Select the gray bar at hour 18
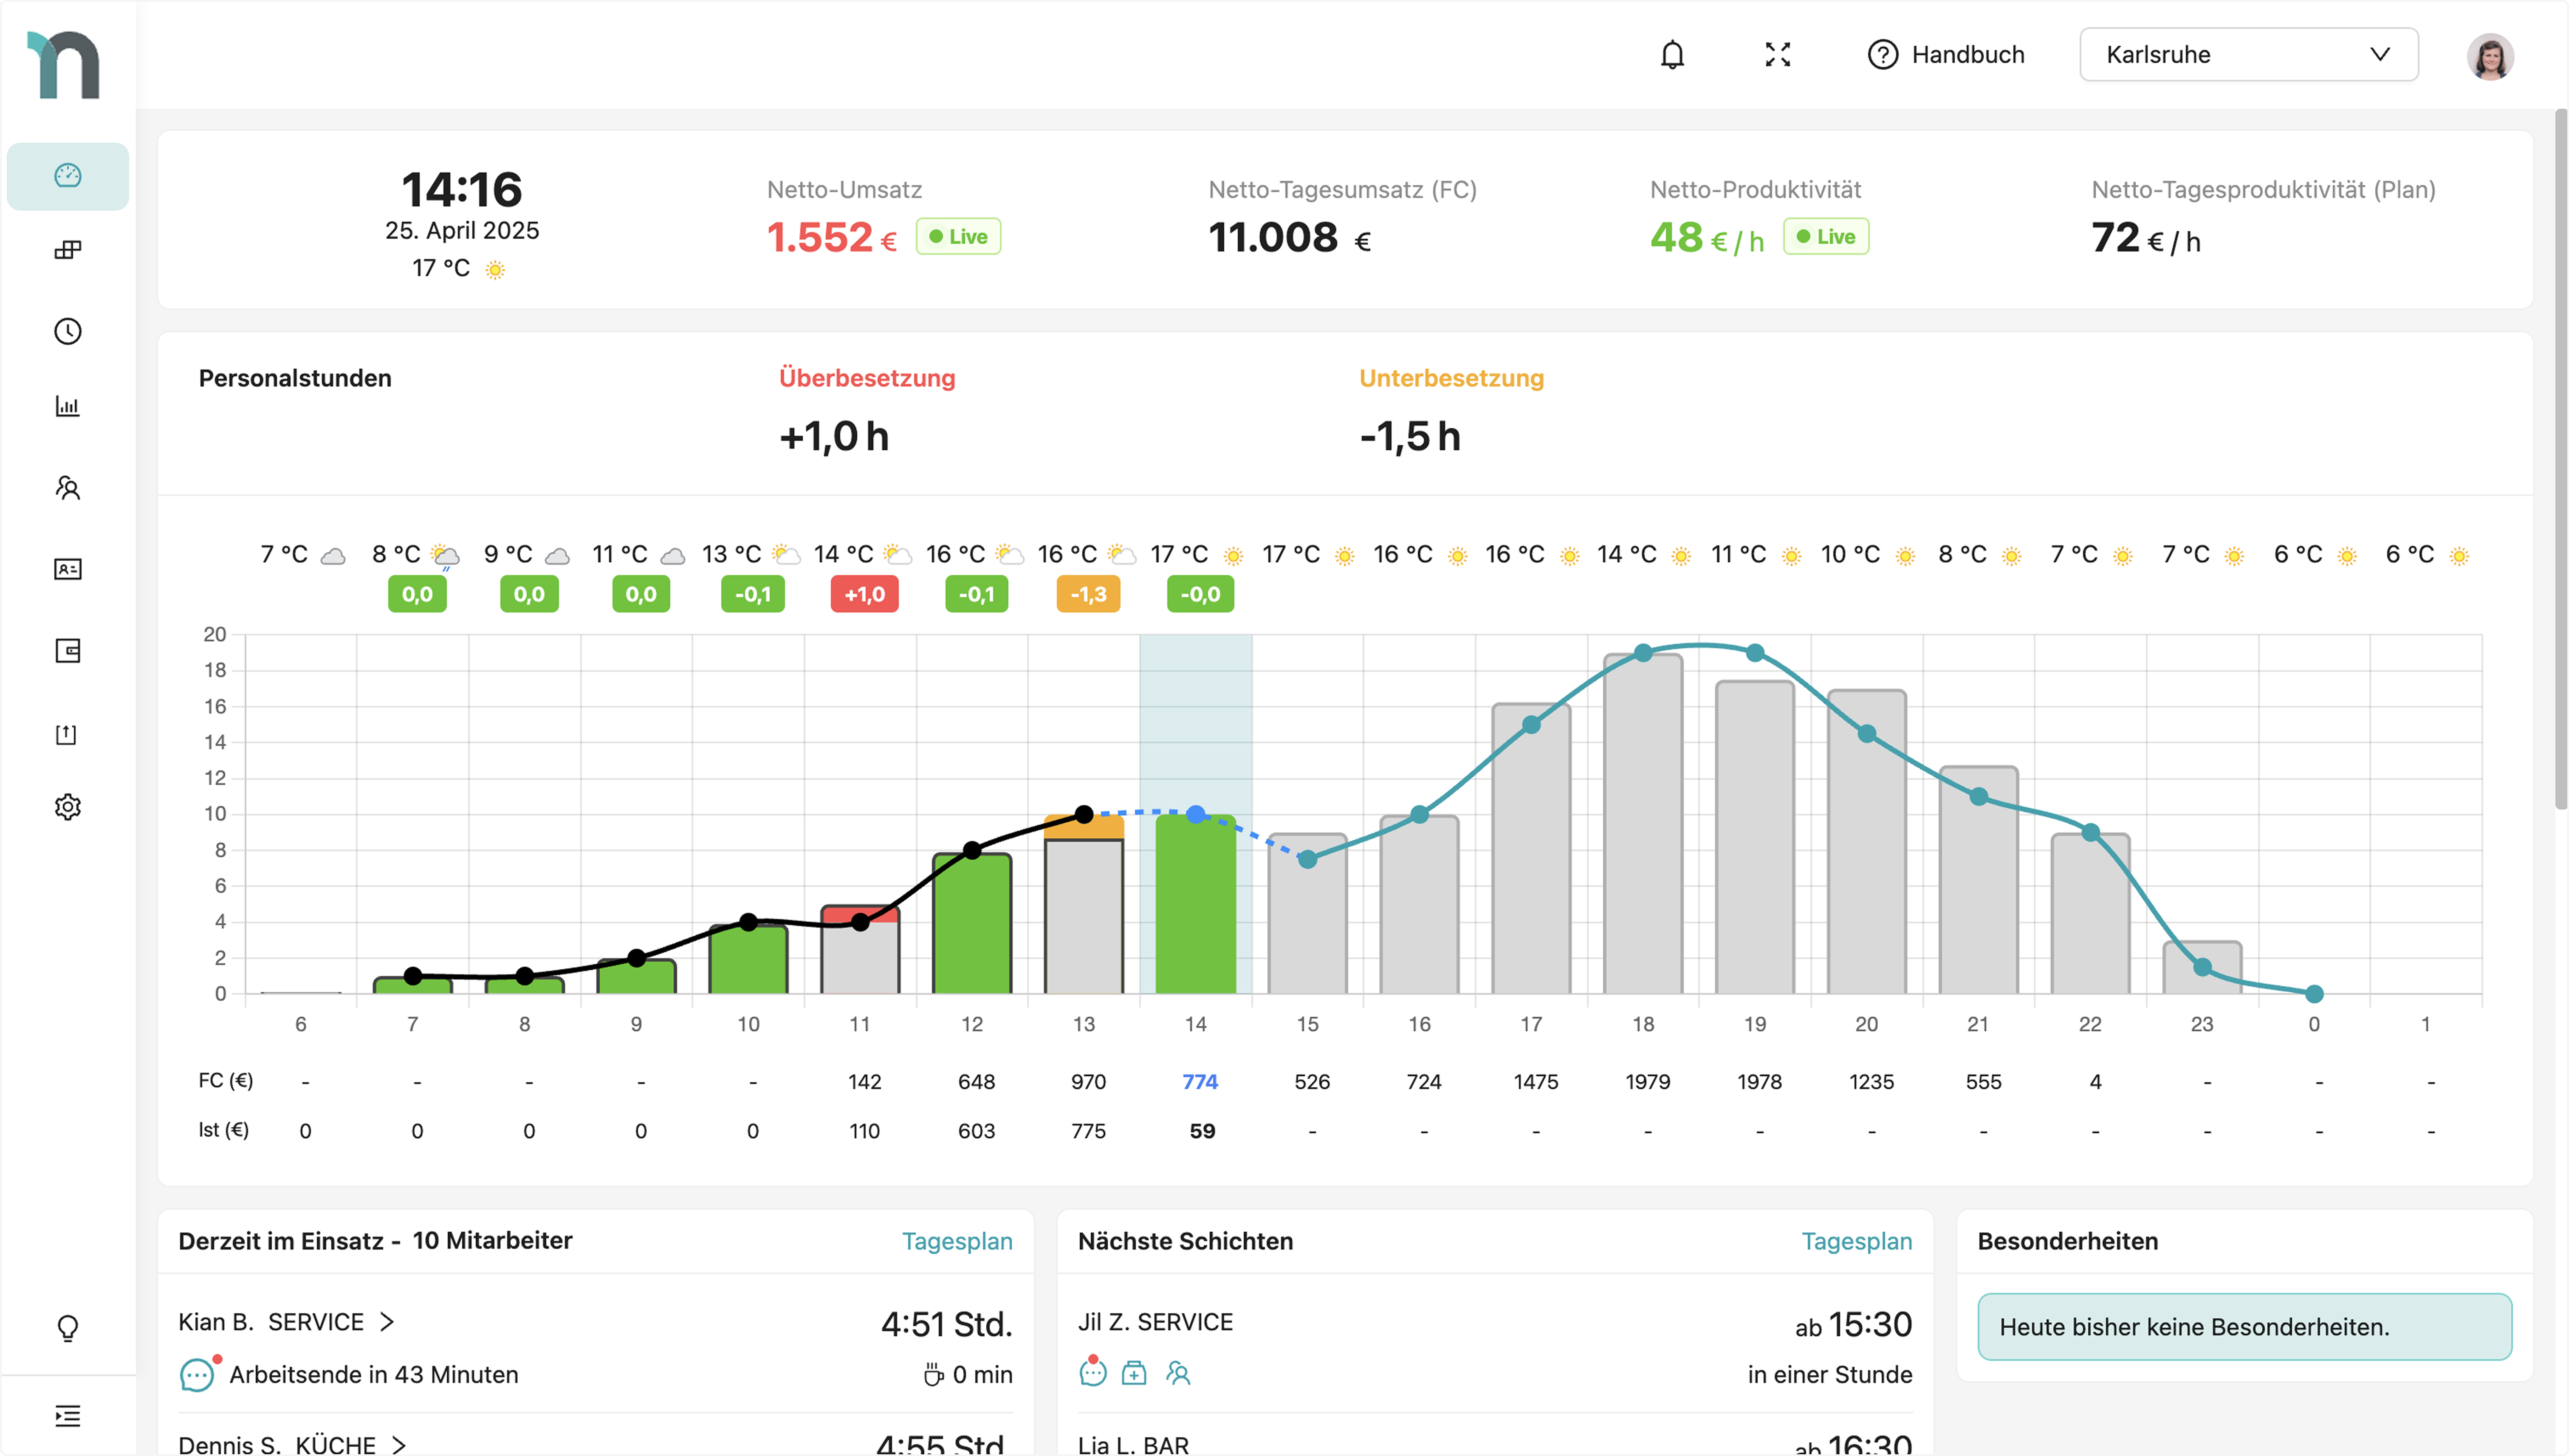Viewport: 2569px width, 1456px height. click(1642, 823)
